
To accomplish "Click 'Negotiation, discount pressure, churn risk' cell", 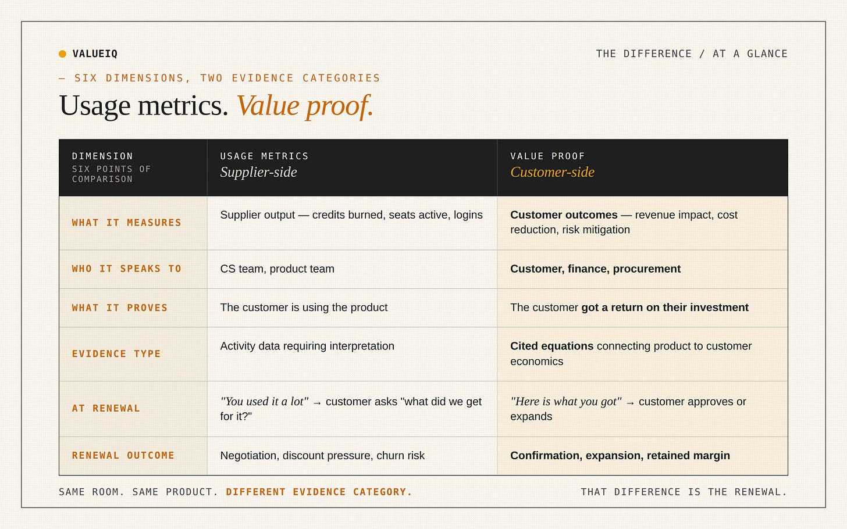I will [x=352, y=456].
